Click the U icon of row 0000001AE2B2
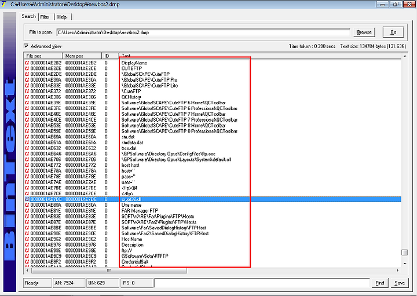Viewport: 417px width, 296px height. (27, 63)
